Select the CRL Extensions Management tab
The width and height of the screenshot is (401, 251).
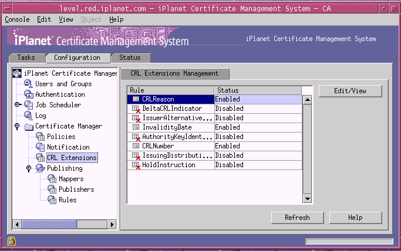pos(174,73)
